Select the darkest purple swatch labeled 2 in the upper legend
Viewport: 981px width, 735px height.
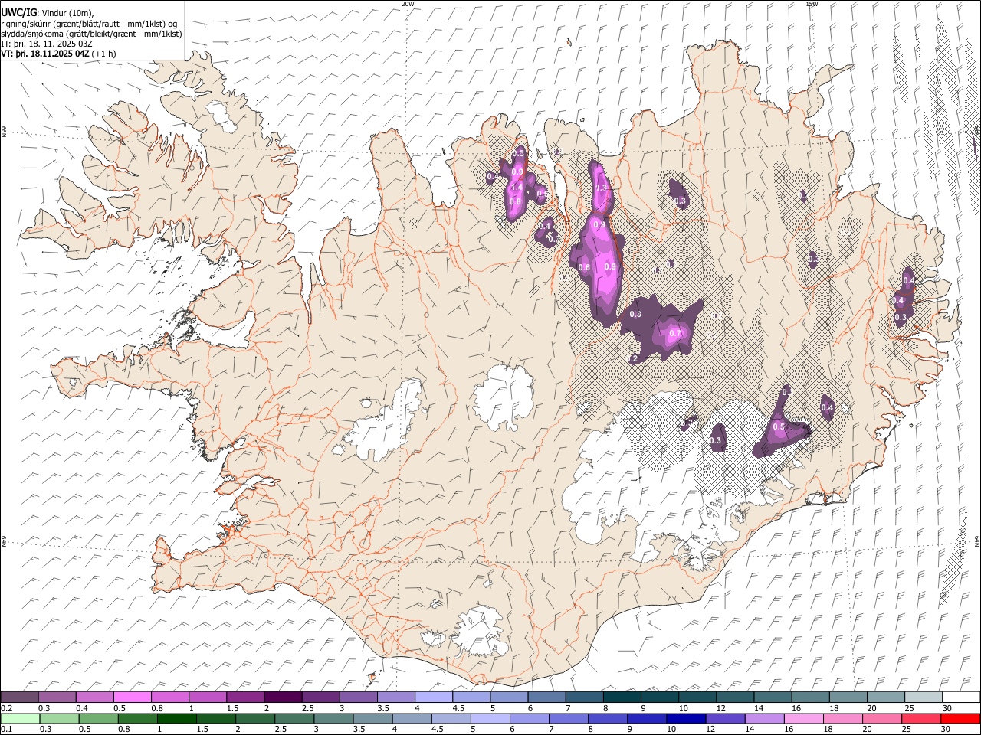(283, 697)
